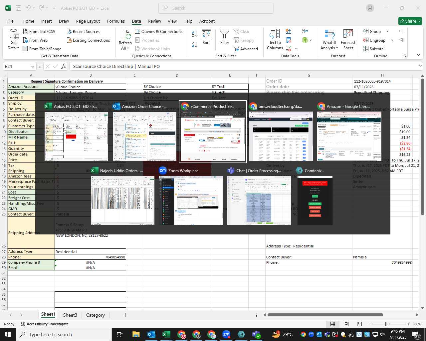The image size is (426, 341).
Task: Select the Sheet3 worksheet tab
Action: [x=70, y=315]
